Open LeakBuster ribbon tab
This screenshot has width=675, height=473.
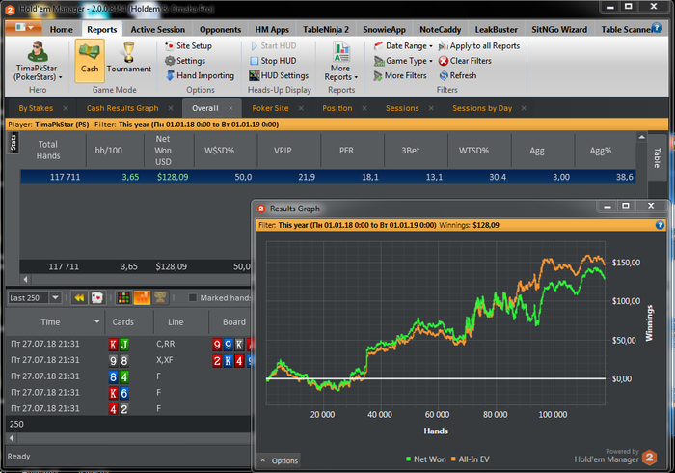(x=496, y=29)
